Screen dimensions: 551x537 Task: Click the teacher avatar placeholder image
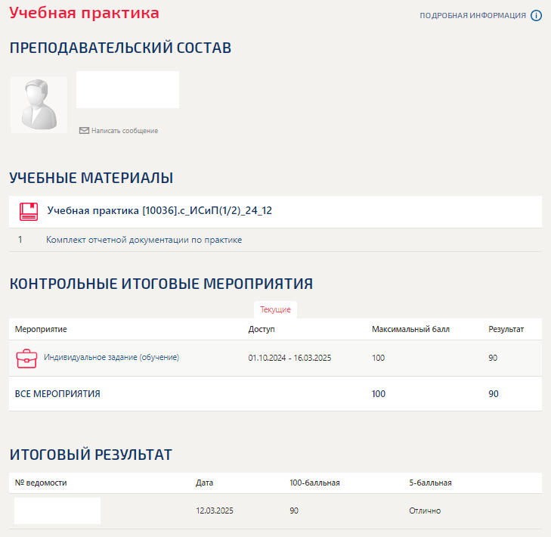(39, 105)
